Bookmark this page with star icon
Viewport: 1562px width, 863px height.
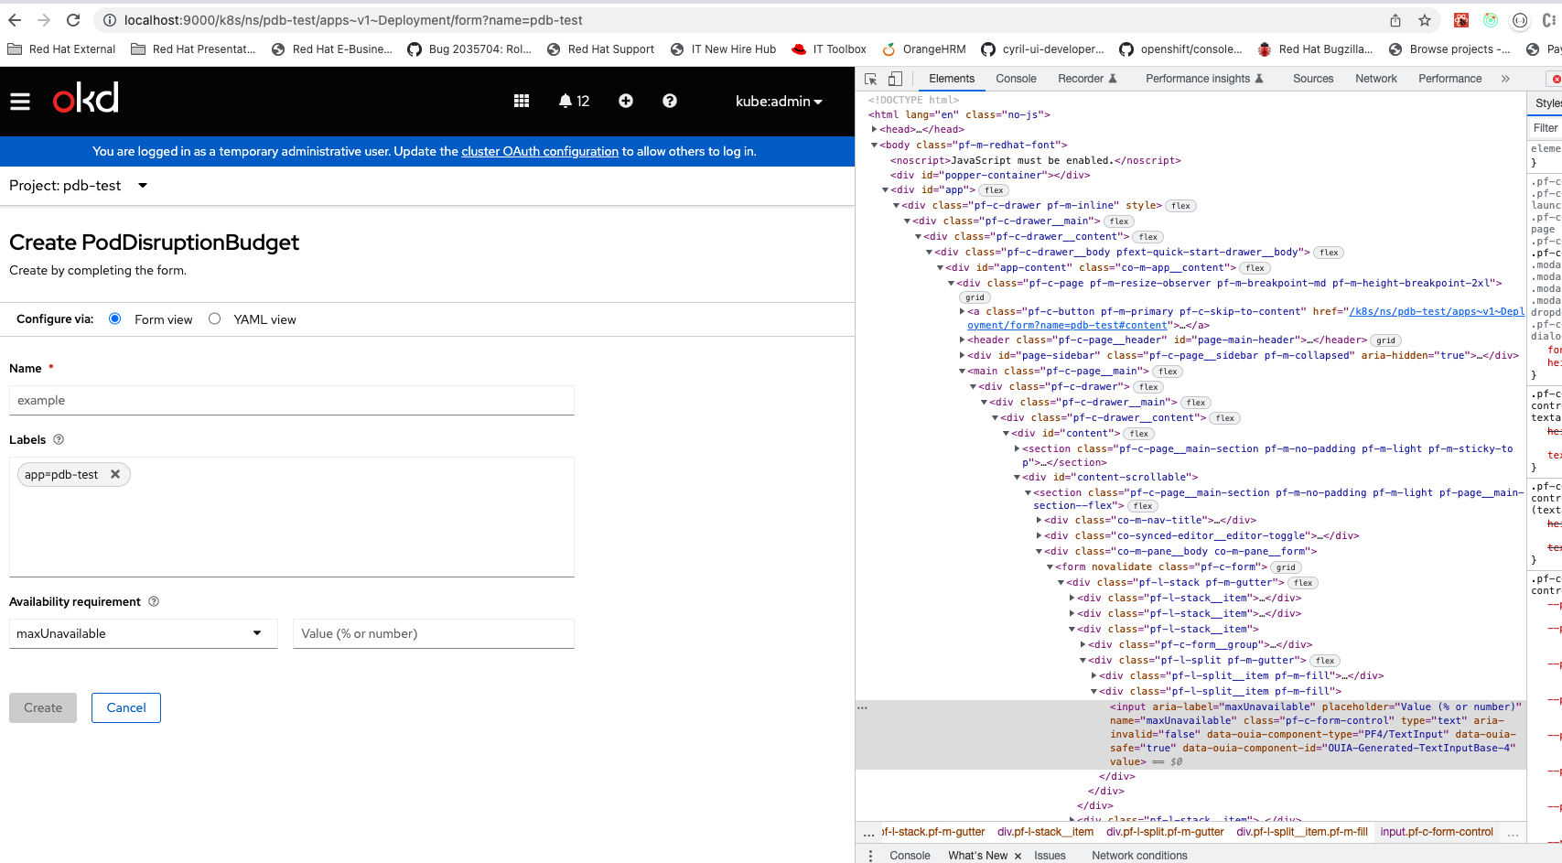coord(1425,20)
